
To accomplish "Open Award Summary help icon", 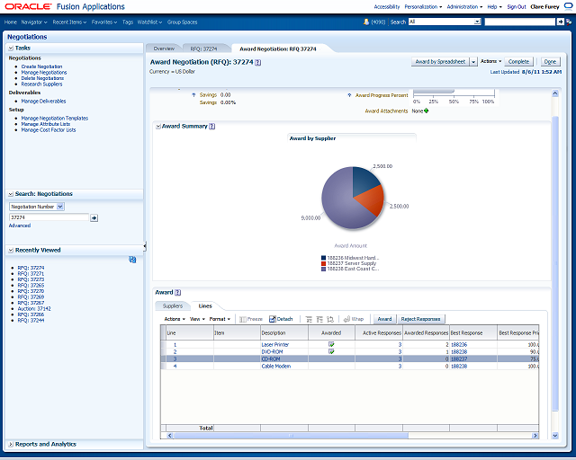I will click(212, 126).
